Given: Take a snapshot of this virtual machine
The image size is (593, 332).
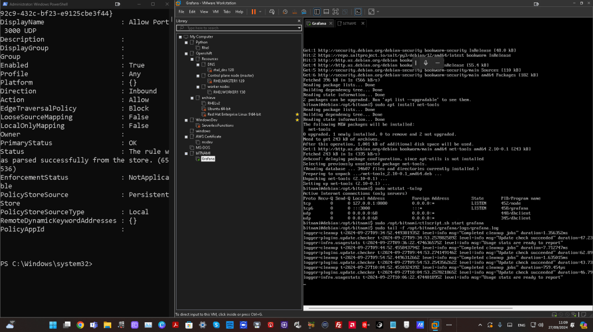Looking at the screenshot, I should click(285, 12).
